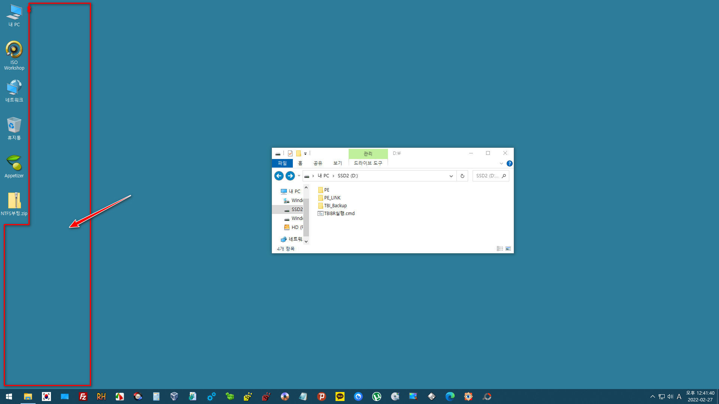The width and height of the screenshot is (719, 404).
Task: Select the TBI_Backup folder
Action: point(333,206)
